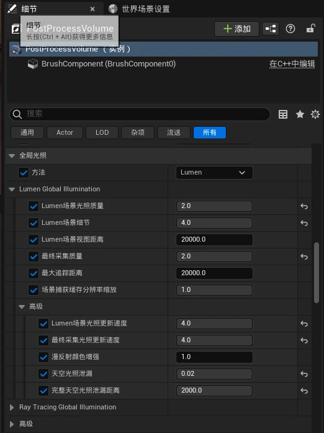Toggle the details panel lock icon
This screenshot has height=433, width=324.
[x=311, y=29]
